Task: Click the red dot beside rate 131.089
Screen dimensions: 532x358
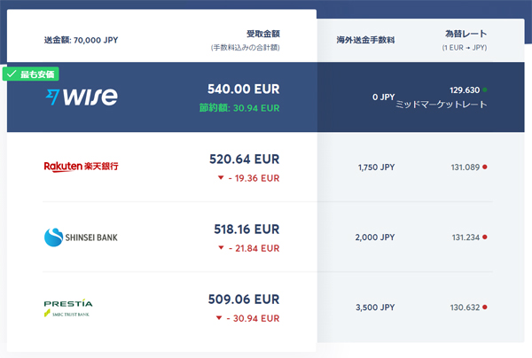Action: tap(486, 167)
